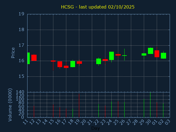Click the green candlestick on day 02

(x=163, y=56)
